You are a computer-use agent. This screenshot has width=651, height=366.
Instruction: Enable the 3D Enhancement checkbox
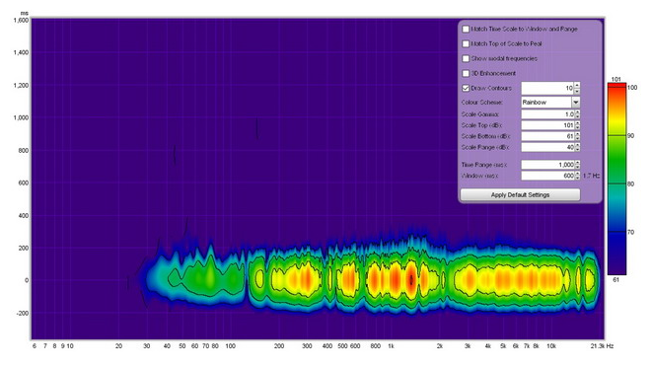466,73
